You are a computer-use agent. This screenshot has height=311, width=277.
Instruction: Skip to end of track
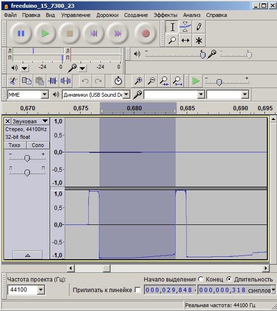click(118, 33)
